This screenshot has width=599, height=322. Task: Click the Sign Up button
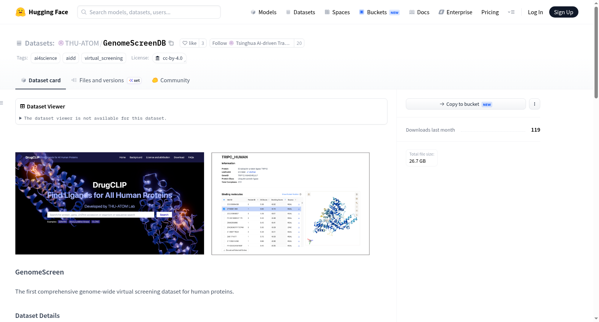pyautogui.click(x=563, y=12)
